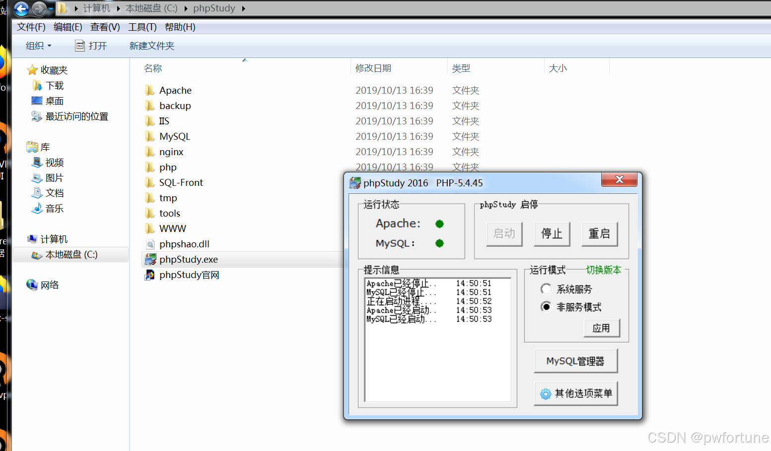This screenshot has width=771, height=451.
Task: Click the 'MySQL已经启动' log line
Action: tap(429, 319)
